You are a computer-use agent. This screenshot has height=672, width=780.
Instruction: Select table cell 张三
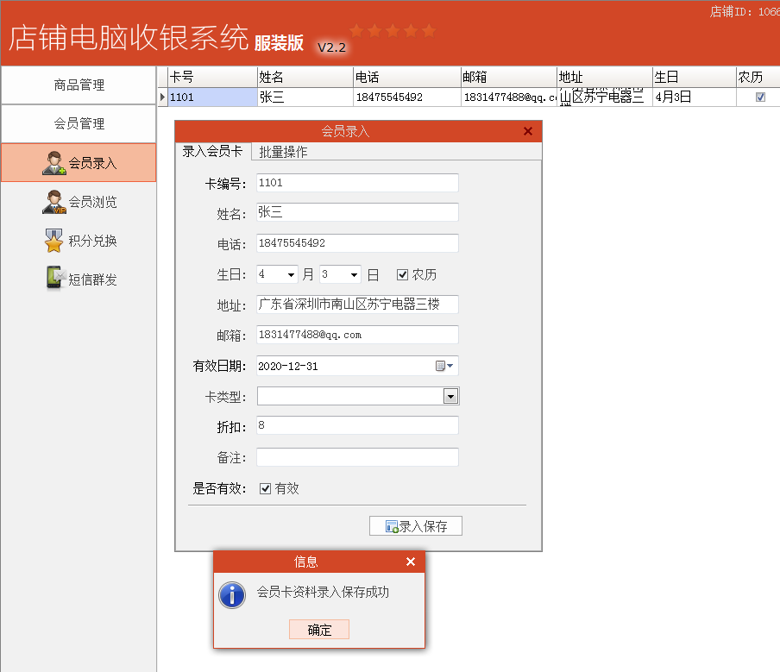click(x=305, y=97)
